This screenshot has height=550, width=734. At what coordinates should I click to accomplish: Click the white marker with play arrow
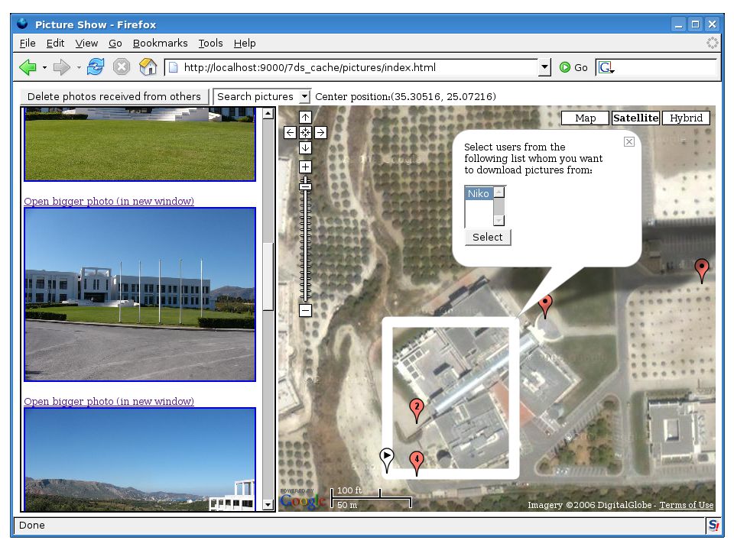click(387, 460)
